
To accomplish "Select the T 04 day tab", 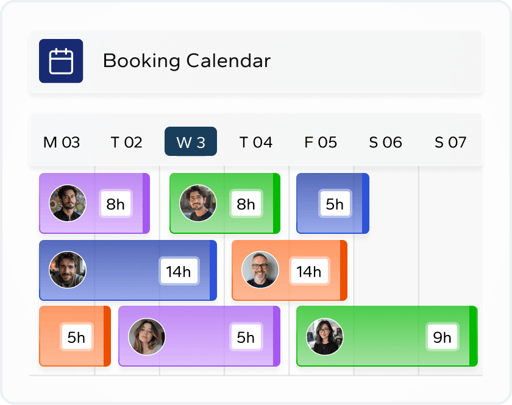I will point(255,143).
